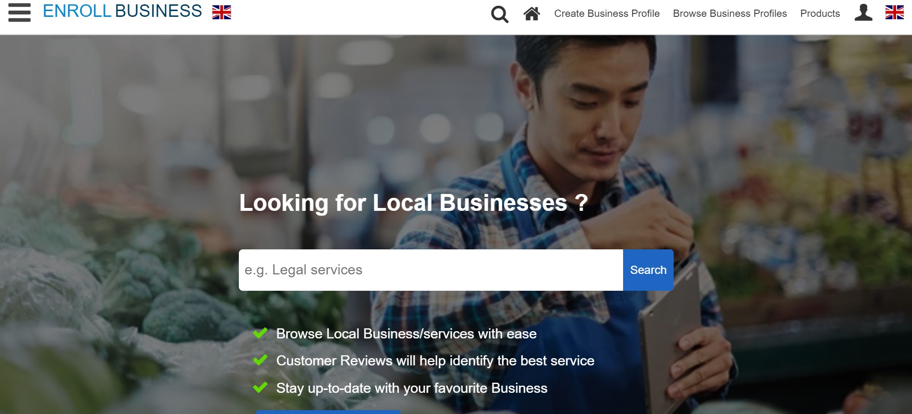
Task: Click the blue Search button
Action: [648, 270]
